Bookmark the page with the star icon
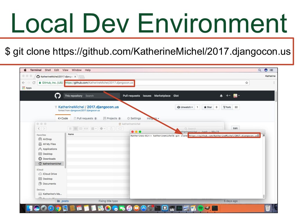 (247, 83)
